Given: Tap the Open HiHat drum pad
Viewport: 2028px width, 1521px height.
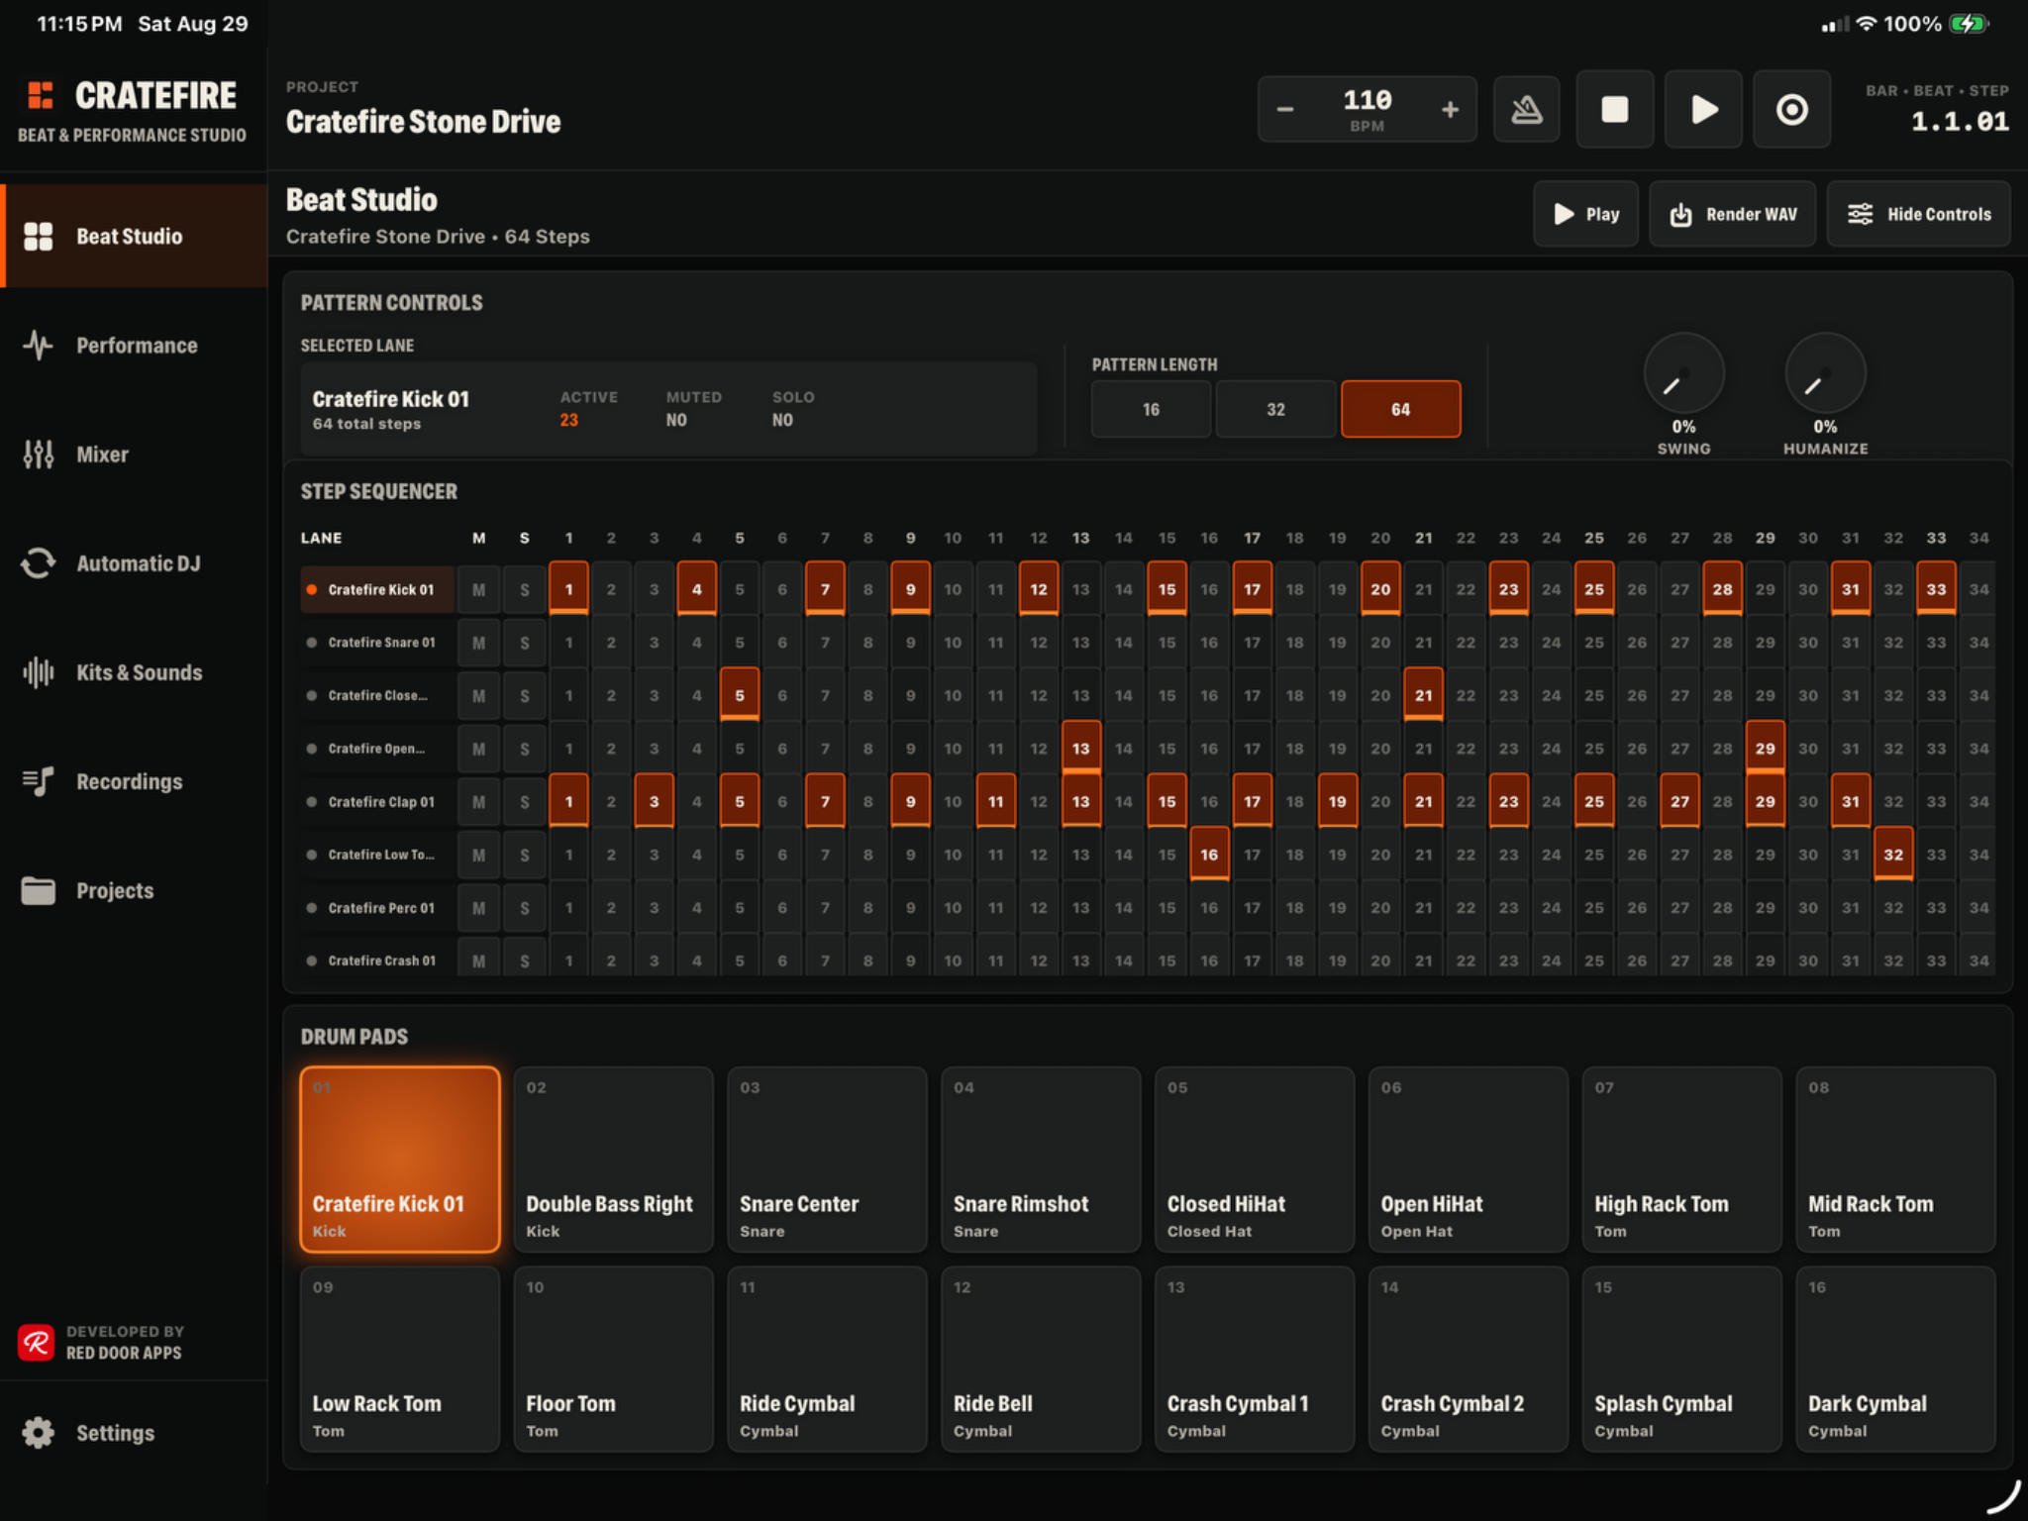Looking at the screenshot, I should 1469,1160.
